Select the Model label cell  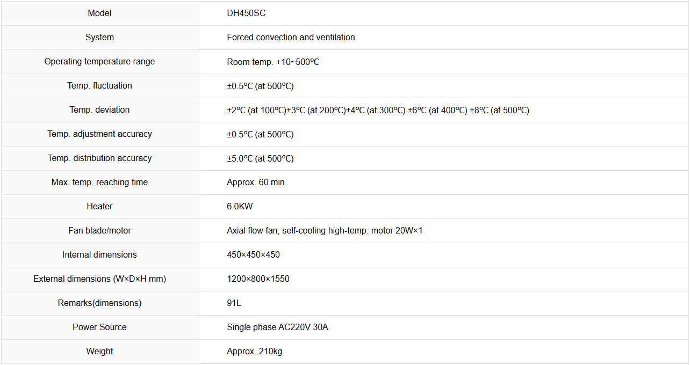coord(99,13)
